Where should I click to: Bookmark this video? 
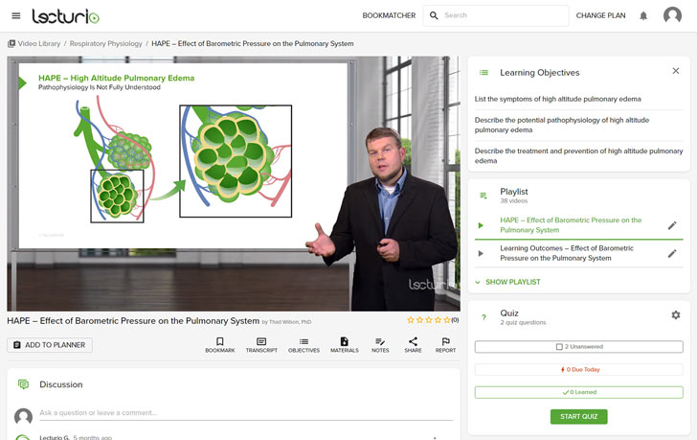pos(219,345)
